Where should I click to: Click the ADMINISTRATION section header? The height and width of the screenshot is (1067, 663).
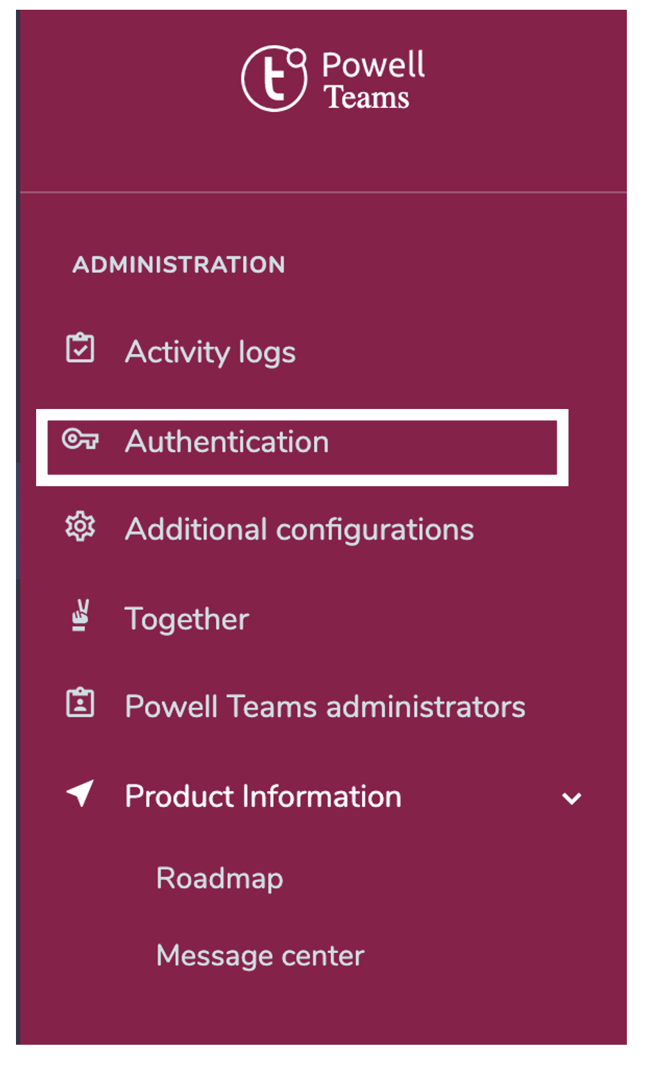[x=179, y=264]
